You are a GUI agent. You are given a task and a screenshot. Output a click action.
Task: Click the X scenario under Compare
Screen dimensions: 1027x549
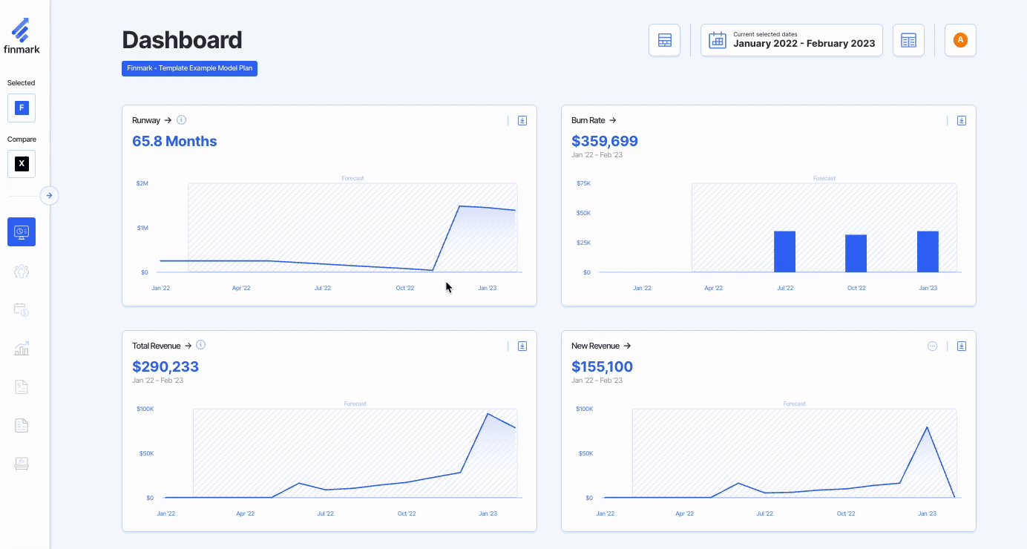(x=22, y=164)
